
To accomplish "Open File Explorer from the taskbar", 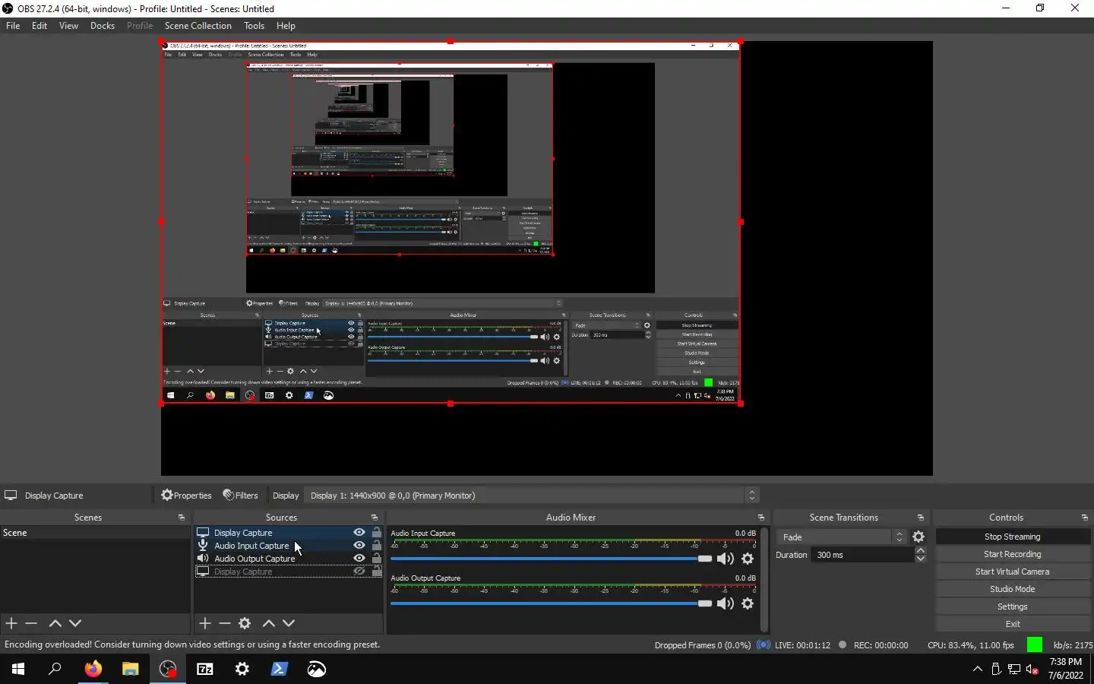I will 130,669.
